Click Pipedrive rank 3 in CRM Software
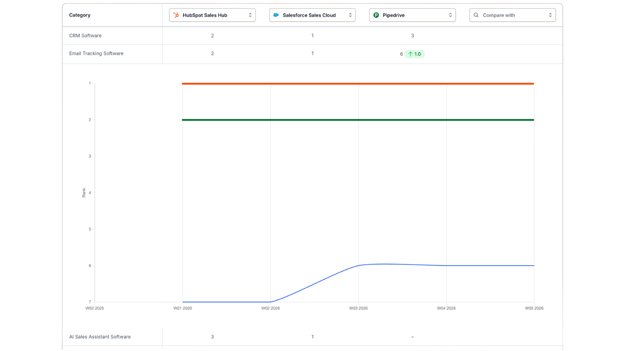 tap(412, 36)
